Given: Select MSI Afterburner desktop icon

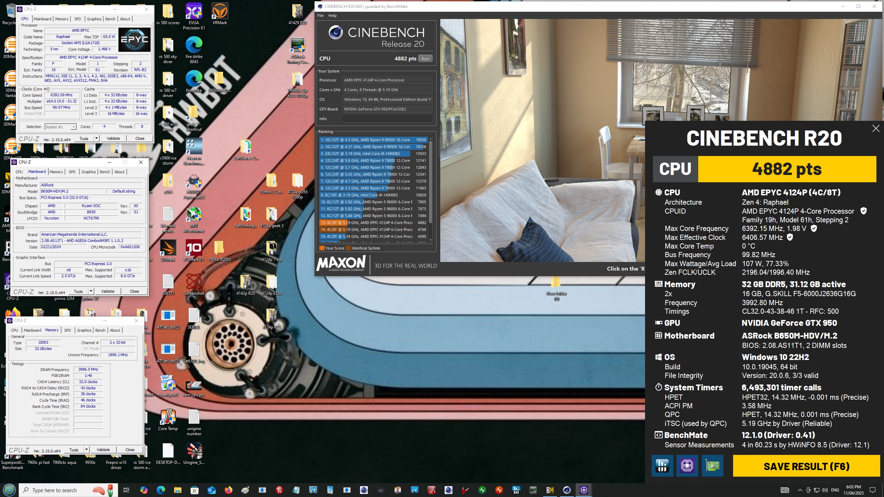Looking at the screenshot, I should point(194,220).
